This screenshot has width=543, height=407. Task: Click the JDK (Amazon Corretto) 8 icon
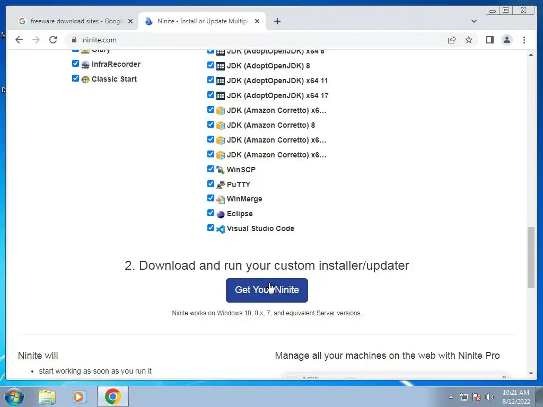pos(220,126)
